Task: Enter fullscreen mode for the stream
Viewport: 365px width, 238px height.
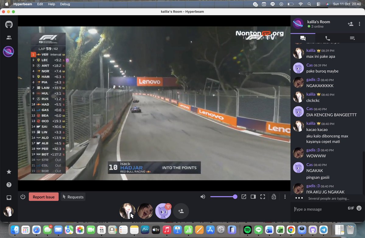Action: click(263, 197)
